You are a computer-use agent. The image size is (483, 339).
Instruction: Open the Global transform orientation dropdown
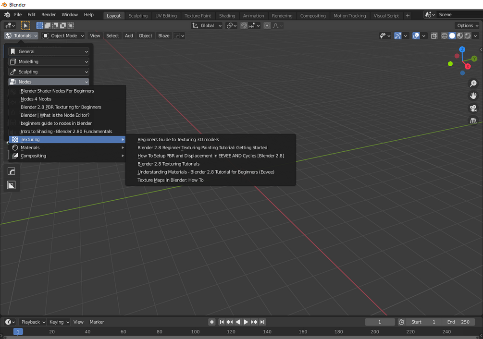point(207,25)
